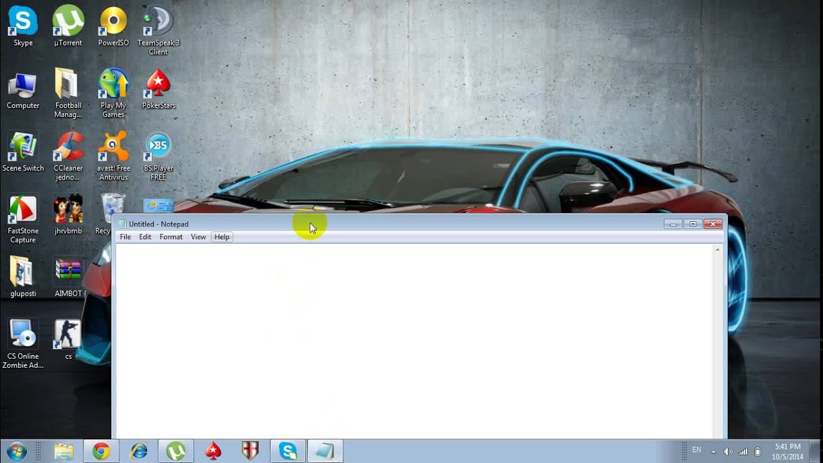Show hidden system tray icons
Screen dimensions: 823x463
[713, 451]
